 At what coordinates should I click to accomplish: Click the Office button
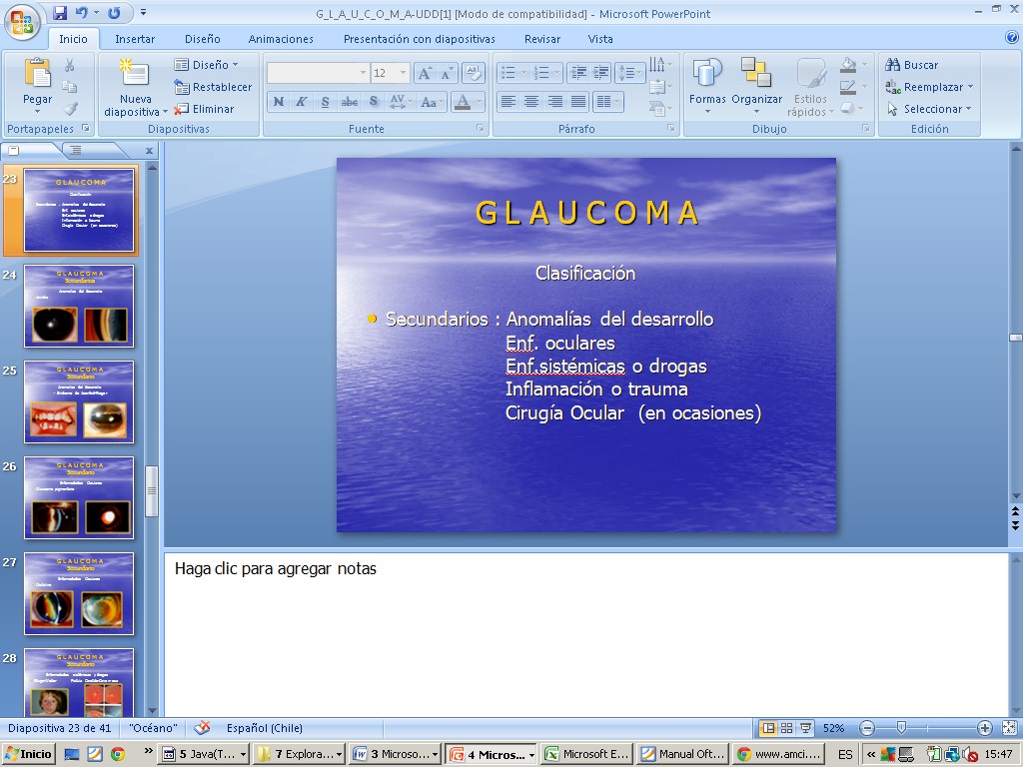click(x=22, y=22)
